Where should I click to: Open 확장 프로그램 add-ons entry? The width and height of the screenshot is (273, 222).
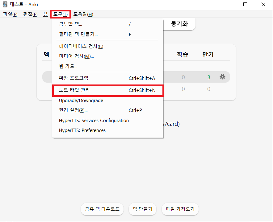[x=107, y=78]
